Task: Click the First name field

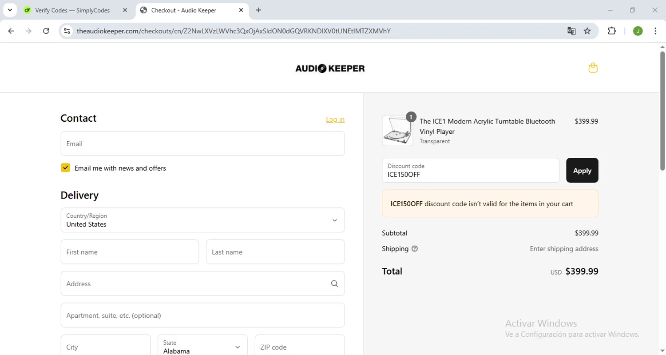Action: click(130, 252)
